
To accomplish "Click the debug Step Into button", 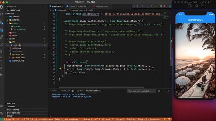I will (147, 6).
